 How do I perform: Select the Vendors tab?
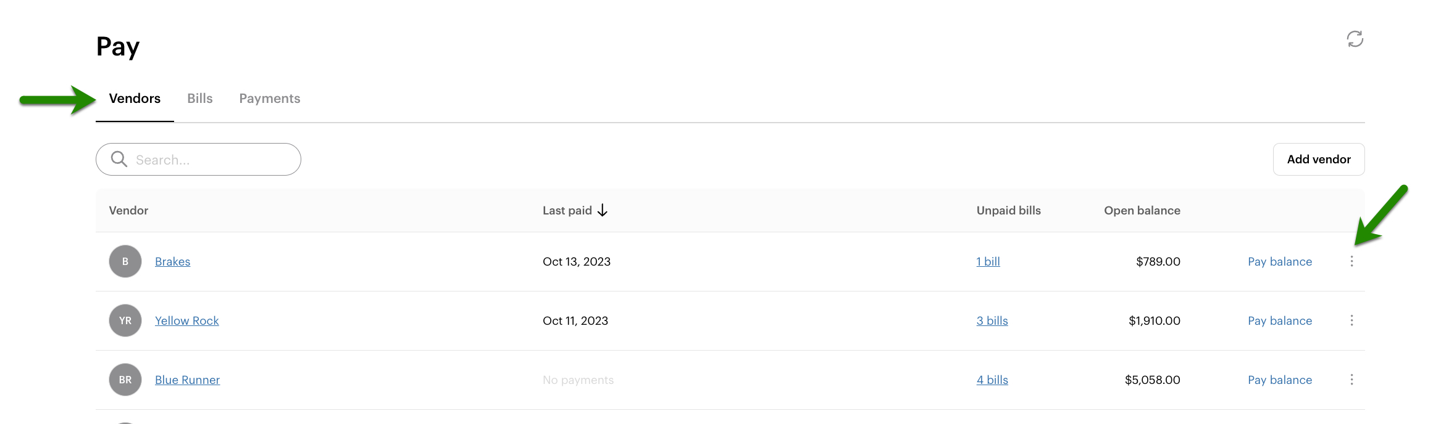coord(135,99)
